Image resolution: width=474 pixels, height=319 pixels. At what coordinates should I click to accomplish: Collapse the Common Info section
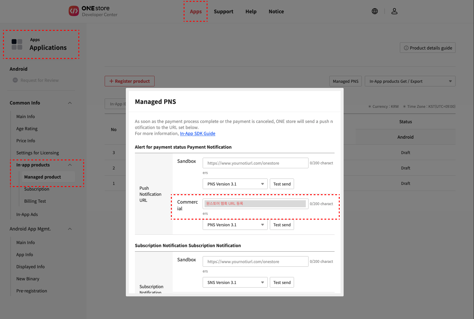click(x=70, y=103)
